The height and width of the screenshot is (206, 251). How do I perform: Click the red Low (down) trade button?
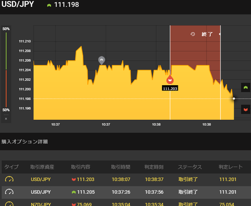pyautogui.click(x=246, y=109)
